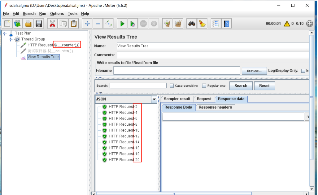This screenshot has height=195, width=318.
Task: Click the Cut scissors icon
Action: point(52,24)
